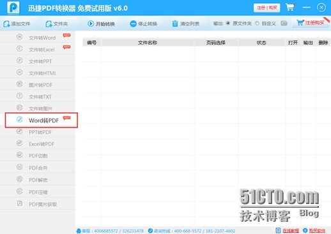Click the 文件转PPT circle icon
The width and height of the screenshot is (331, 234).
coord(20,61)
